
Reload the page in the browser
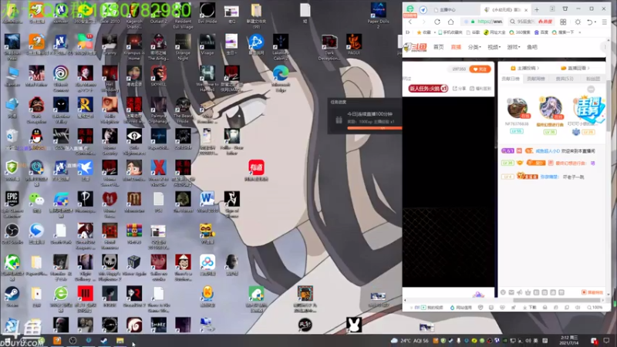tap(437, 22)
